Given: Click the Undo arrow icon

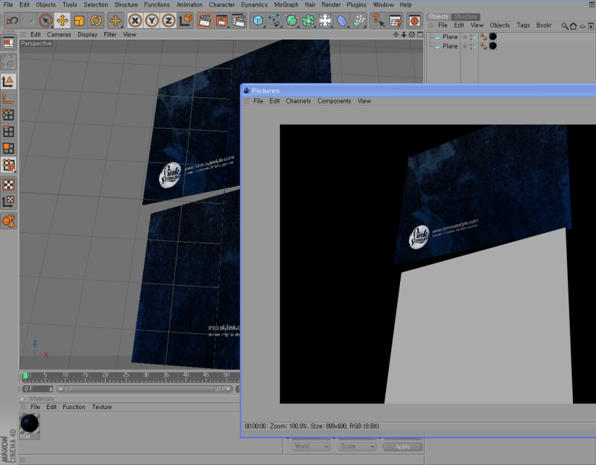Looking at the screenshot, I should tap(12, 20).
